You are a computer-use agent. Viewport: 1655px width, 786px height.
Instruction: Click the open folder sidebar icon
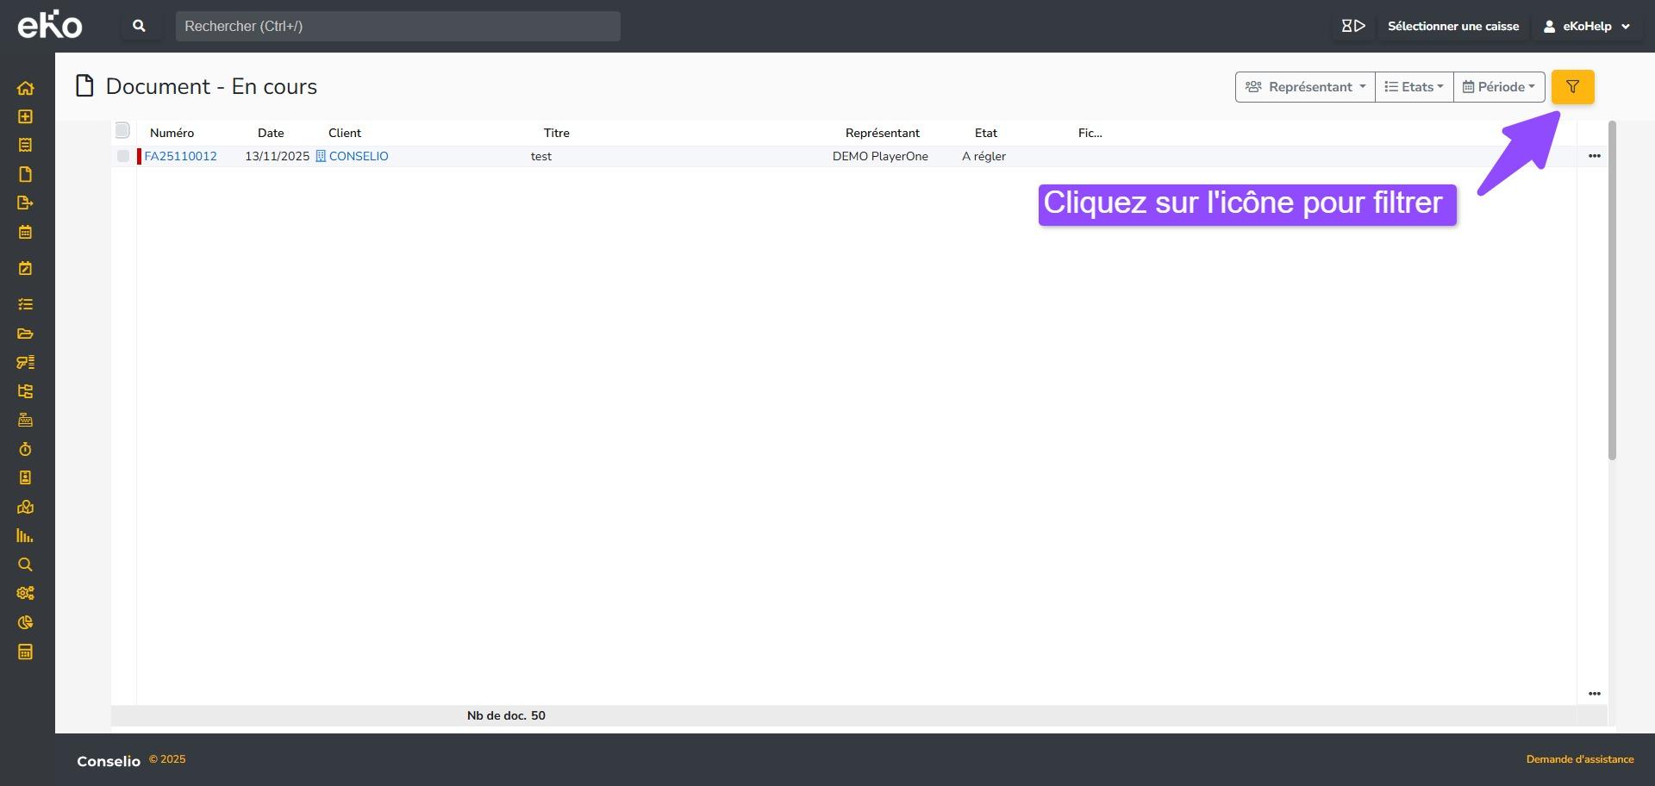coord(25,334)
